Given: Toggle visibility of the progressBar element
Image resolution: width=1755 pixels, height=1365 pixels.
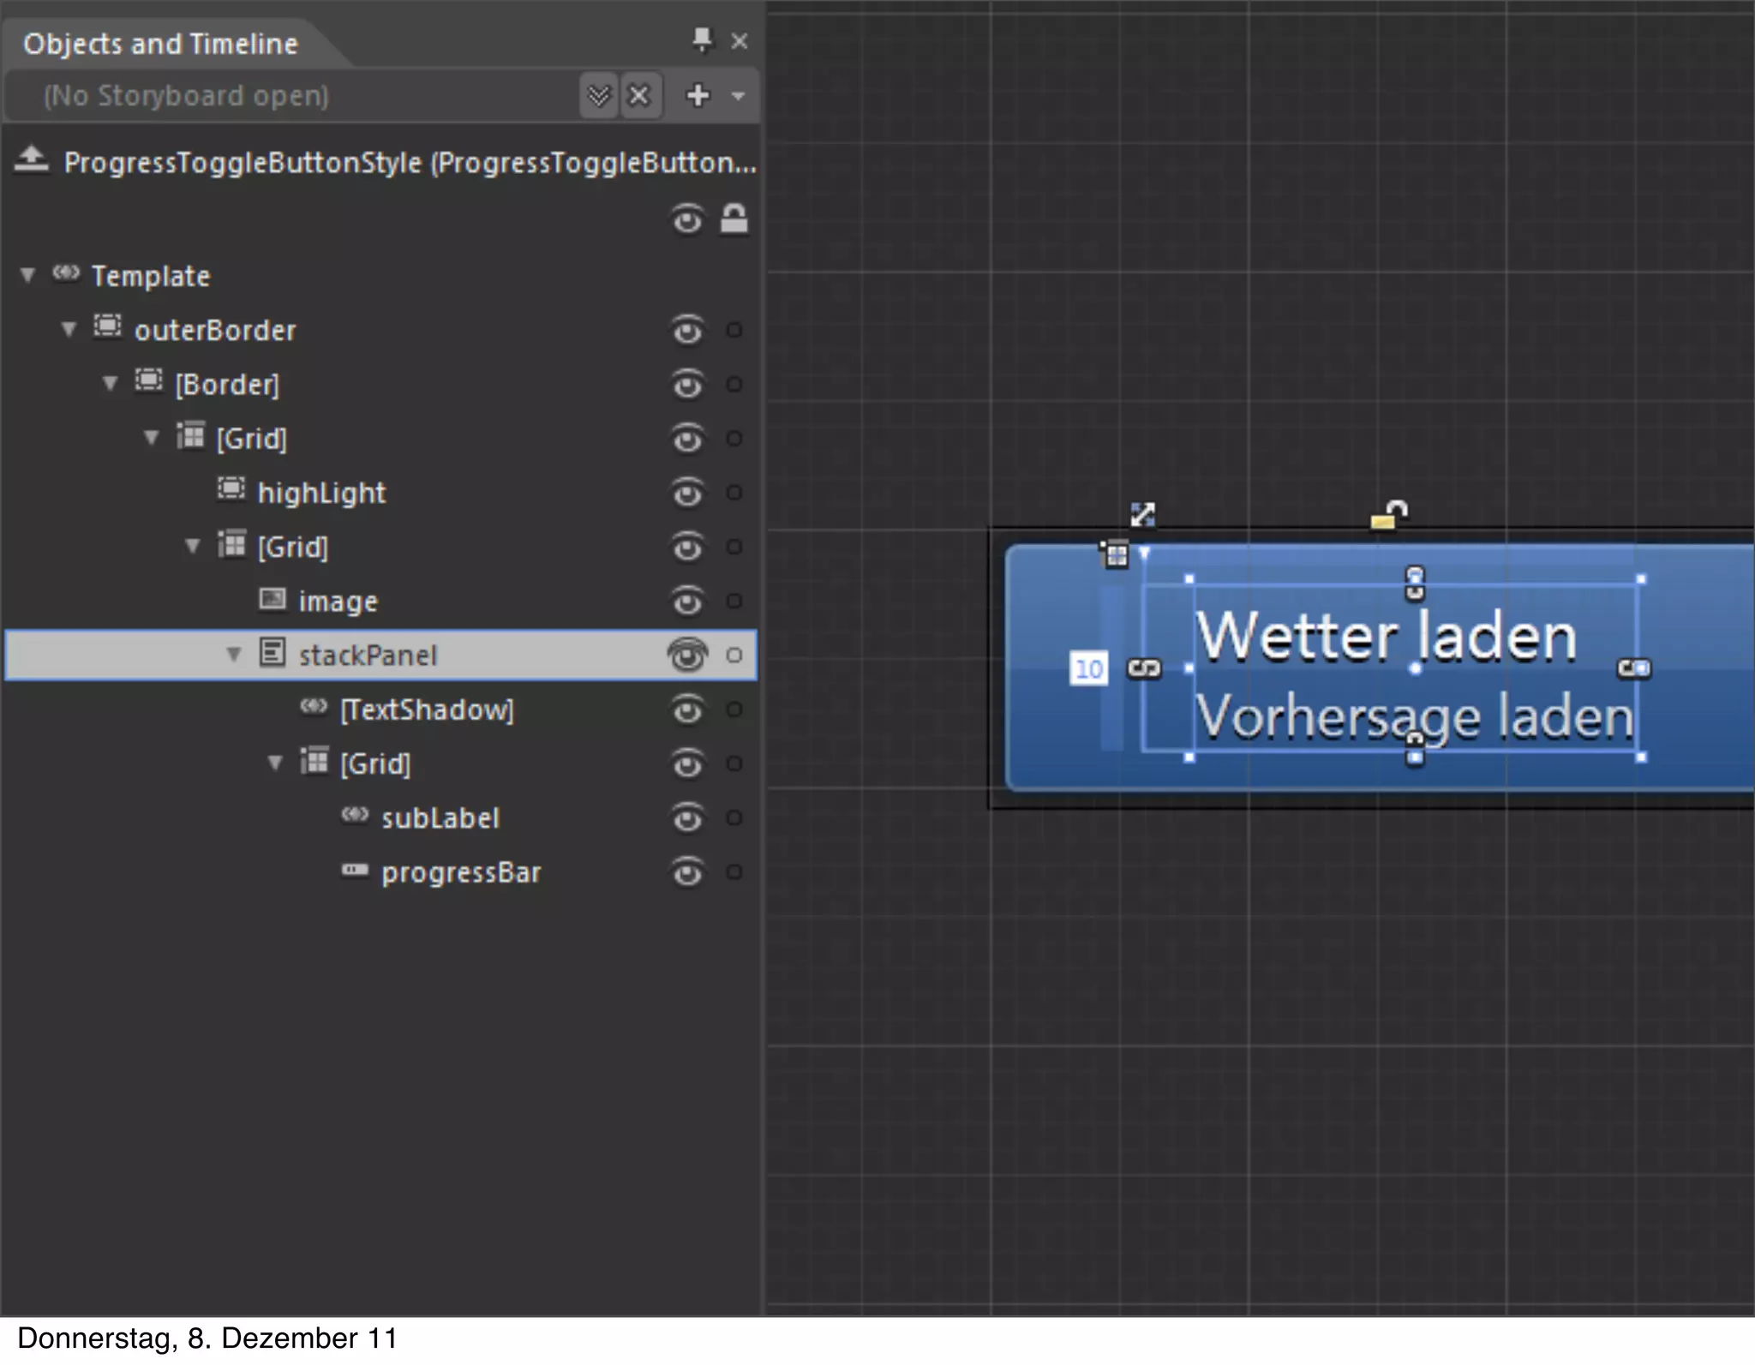Looking at the screenshot, I should (686, 873).
